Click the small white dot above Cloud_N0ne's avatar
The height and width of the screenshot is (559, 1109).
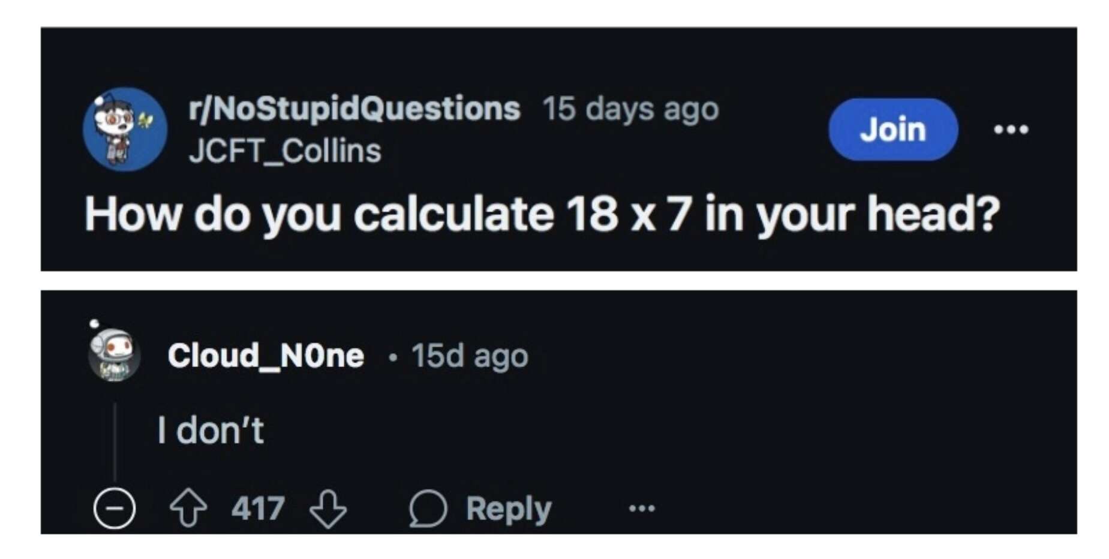pos(94,324)
